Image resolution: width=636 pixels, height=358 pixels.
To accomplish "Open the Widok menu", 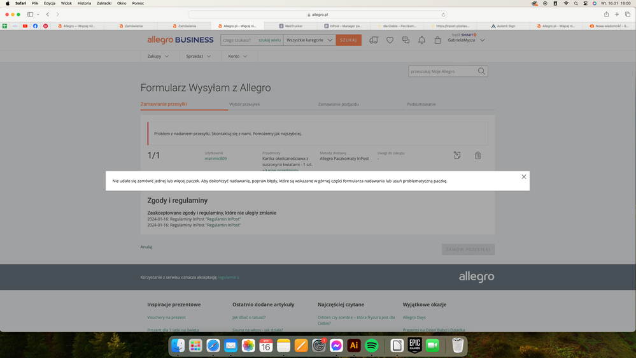I will [x=66, y=3].
